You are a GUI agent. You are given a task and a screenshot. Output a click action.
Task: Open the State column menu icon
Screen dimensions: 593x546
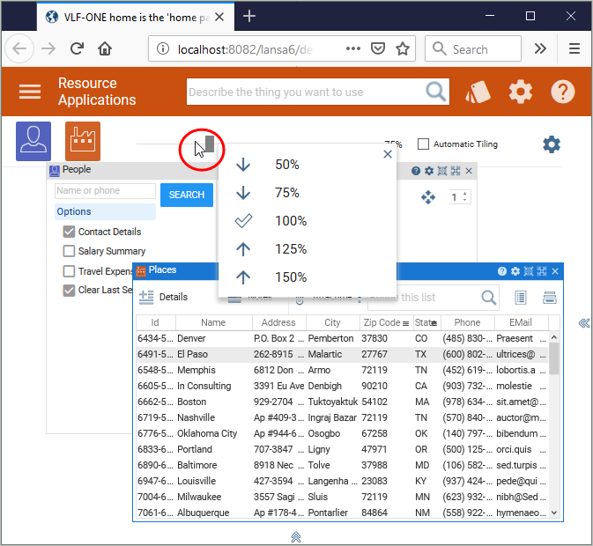[x=434, y=323]
